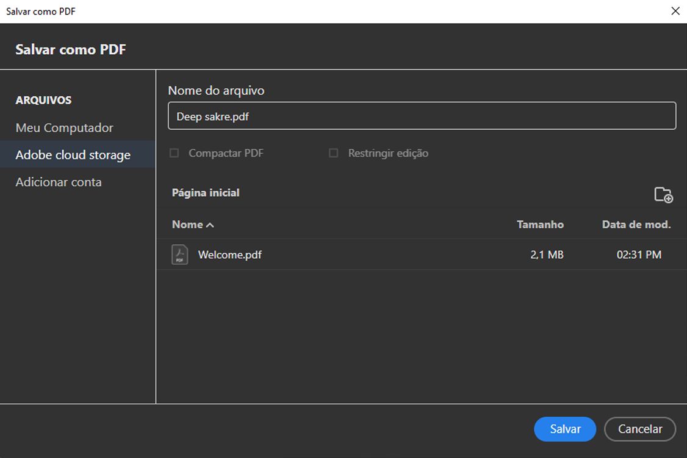Enable the Restringir edição checkbox
Image resolution: width=687 pixels, height=458 pixels.
(333, 153)
